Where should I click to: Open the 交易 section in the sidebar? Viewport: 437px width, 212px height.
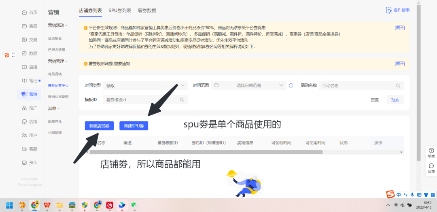(x=29, y=40)
